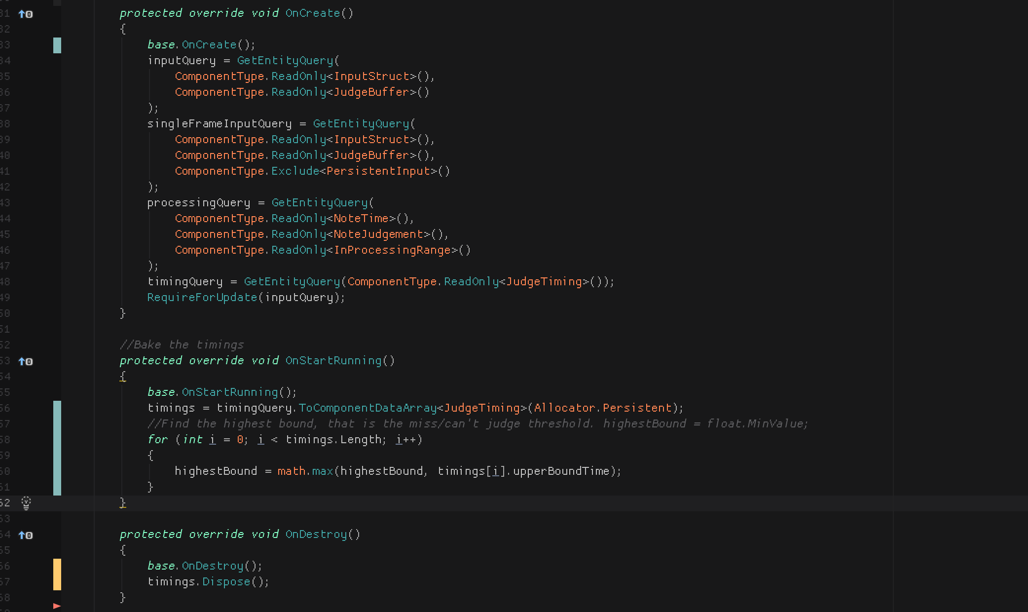Click the highestBound variable on line 60
Image resolution: width=1028 pixels, height=612 pixels.
(x=215, y=471)
